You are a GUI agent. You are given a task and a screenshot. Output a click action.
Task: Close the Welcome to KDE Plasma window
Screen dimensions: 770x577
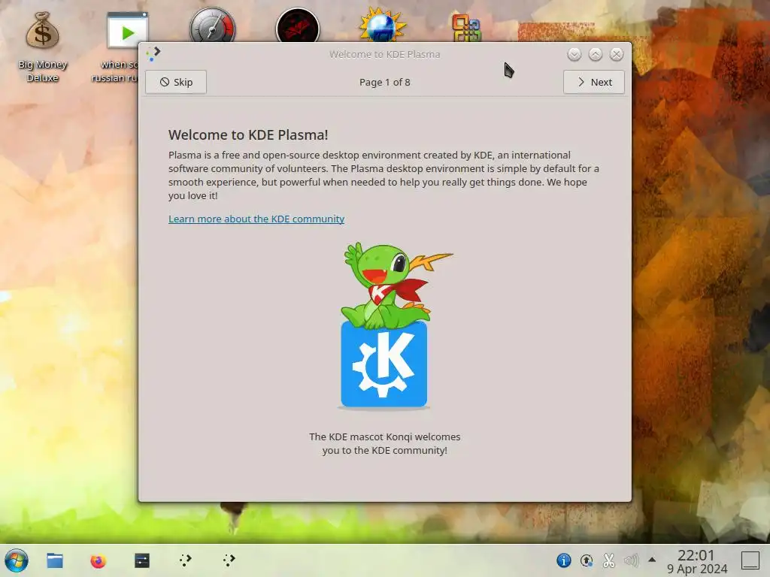617,54
